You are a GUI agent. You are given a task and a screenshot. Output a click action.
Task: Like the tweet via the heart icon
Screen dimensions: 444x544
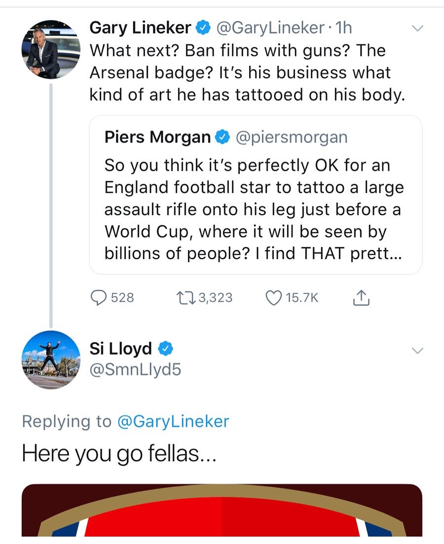(x=274, y=298)
